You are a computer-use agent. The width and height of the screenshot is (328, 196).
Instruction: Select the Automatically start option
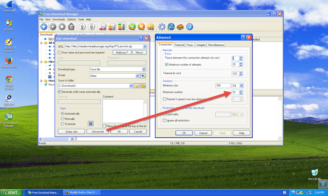[x=62, y=113]
